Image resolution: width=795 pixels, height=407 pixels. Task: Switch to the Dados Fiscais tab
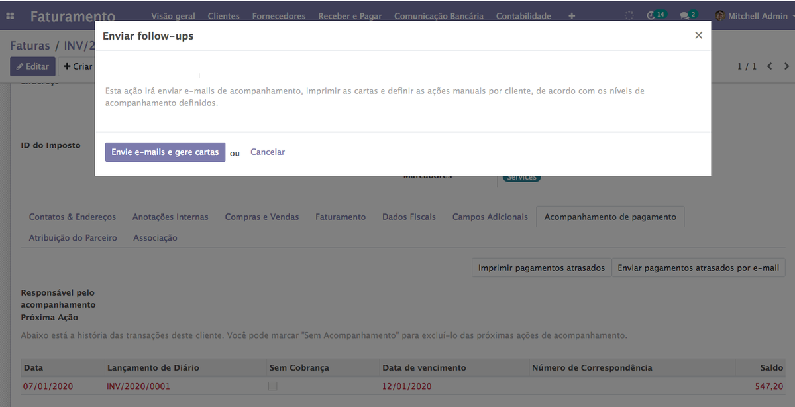tap(409, 217)
